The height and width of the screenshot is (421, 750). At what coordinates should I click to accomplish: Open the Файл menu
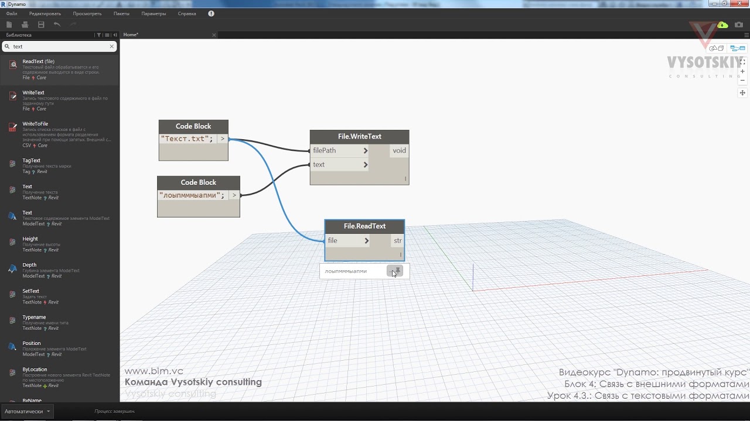(12, 13)
